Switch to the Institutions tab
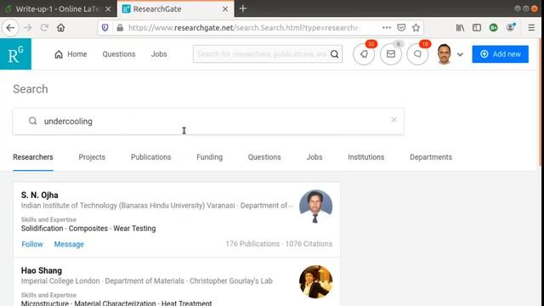 (366, 157)
